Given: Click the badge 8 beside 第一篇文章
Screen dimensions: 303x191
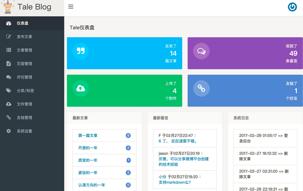Looking at the screenshot, I should tap(128, 136).
